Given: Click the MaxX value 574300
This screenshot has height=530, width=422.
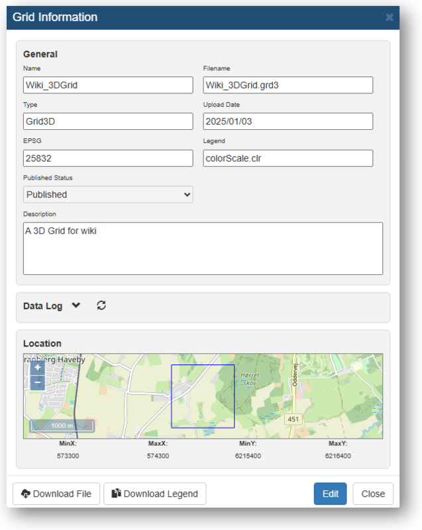Looking at the screenshot, I should tap(158, 456).
